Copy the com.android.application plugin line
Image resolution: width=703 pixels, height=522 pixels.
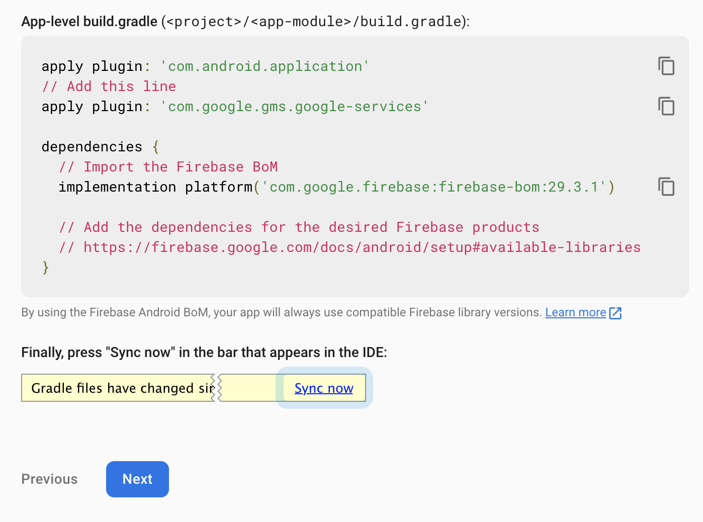pos(666,66)
